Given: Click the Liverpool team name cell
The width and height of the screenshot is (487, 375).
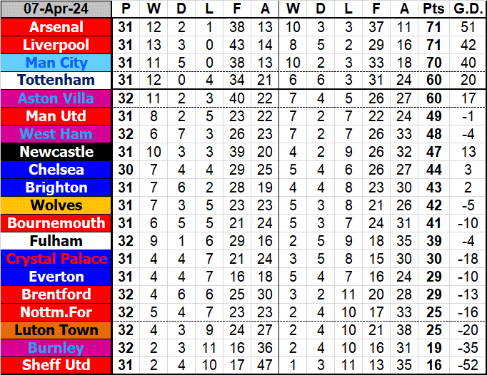Looking at the screenshot, I should (56, 45).
